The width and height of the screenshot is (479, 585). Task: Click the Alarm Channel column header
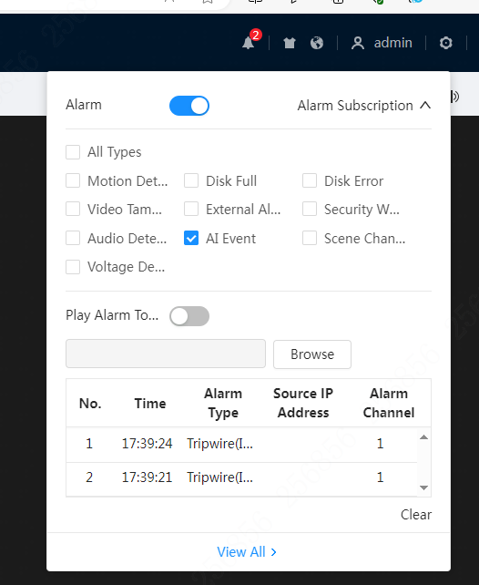point(389,403)
